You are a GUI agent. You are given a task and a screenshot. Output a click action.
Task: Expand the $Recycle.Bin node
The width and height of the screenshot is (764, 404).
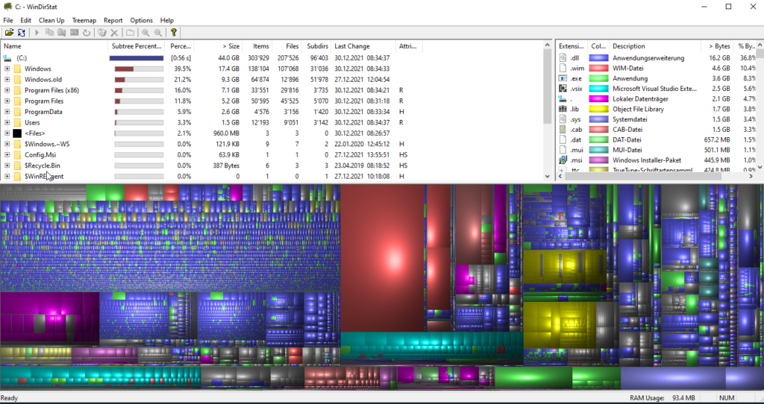(x=7, y=165)
